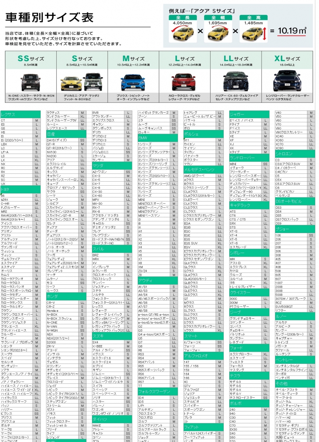Viewport: 319px width, 442px height.
Task: Click the テスラ brand header
Action: 249,375
